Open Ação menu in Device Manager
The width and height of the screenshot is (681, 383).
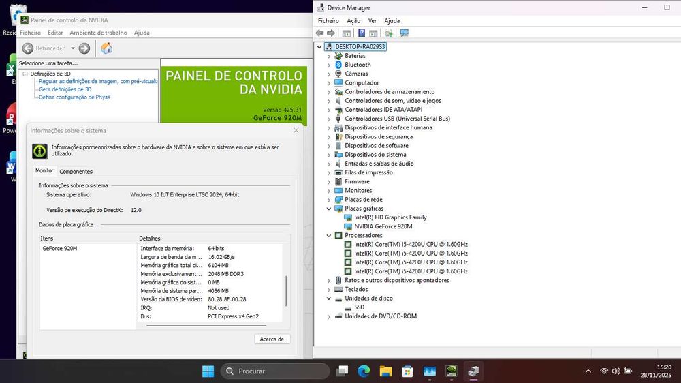pos(353,21)
